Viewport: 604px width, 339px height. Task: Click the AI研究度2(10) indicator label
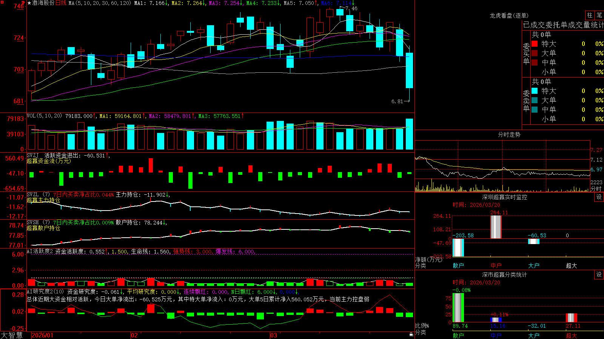[x=45, y=292]
